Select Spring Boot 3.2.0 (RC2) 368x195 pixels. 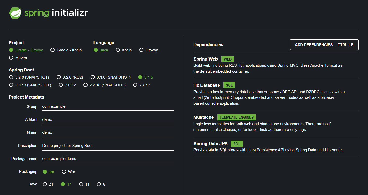[x=69, y=77]
